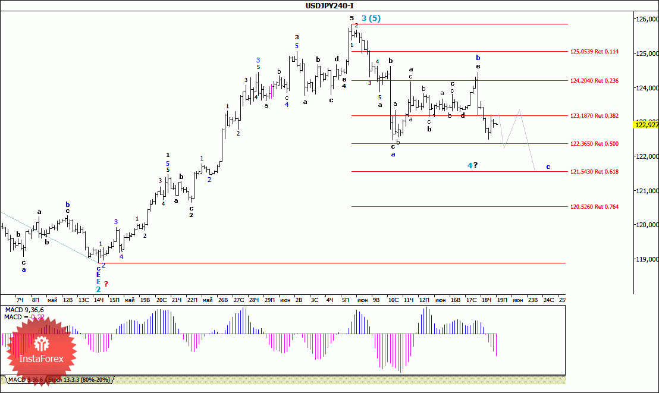Image resolution: width=659 pixels, height=393 pixels.
Task: Select the 122,3650 Ret 0,500 label
Action: pyautogui.click(x=594, y=144)
